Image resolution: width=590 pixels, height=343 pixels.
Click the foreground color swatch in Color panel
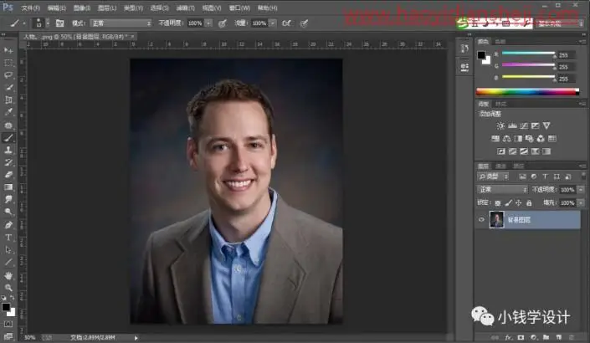(481, 55)
